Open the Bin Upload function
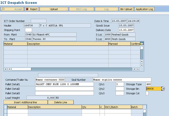The image size is (169, 116). pos(126,9)
